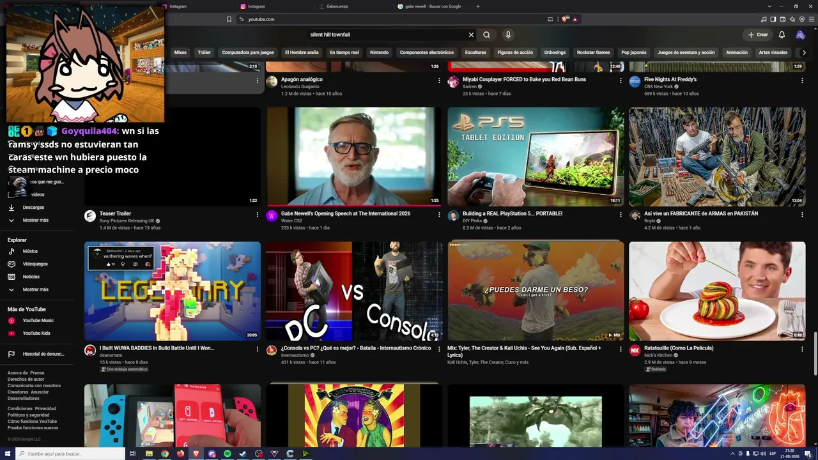Open the Privacidad footer link
This screenshot has height=460, width=818.
tap(45, 408)
